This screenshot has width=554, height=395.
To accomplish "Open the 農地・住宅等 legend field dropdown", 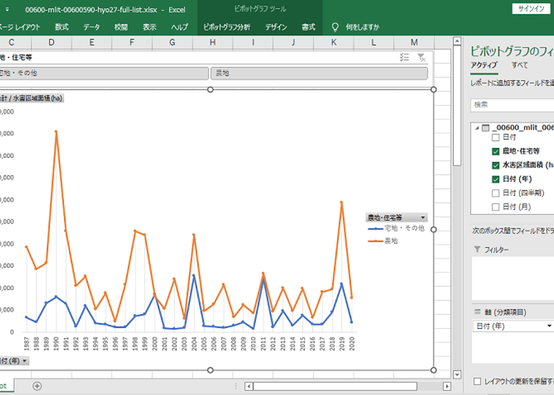I will [423, 217].
